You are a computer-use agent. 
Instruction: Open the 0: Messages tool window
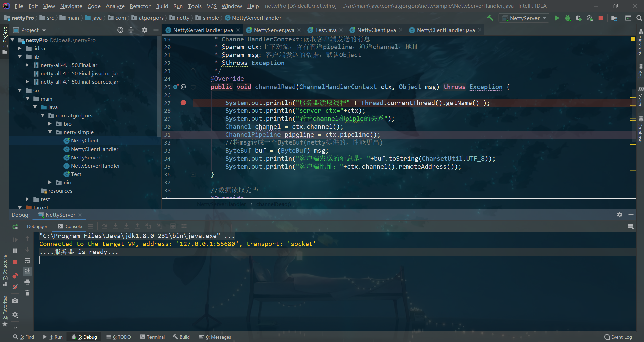(215, 337)
